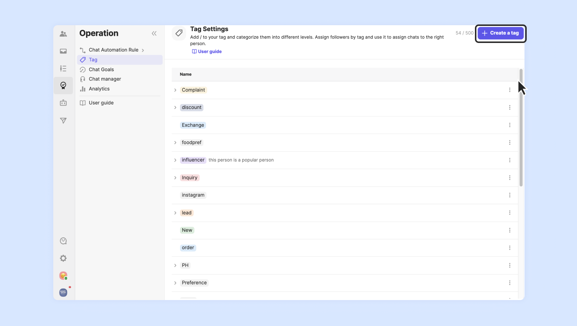Open more options for the instagram tag

(510, 195)
